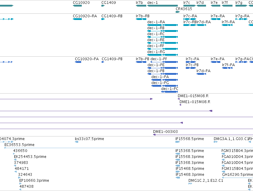This screenshot has width=253, height=191.
Task: Select the Ir7b gene feature
Action: pos(141,6)
